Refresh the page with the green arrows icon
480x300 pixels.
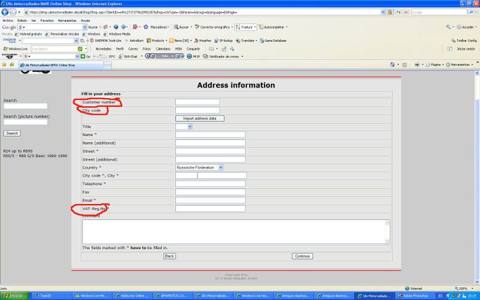(398, 12)
